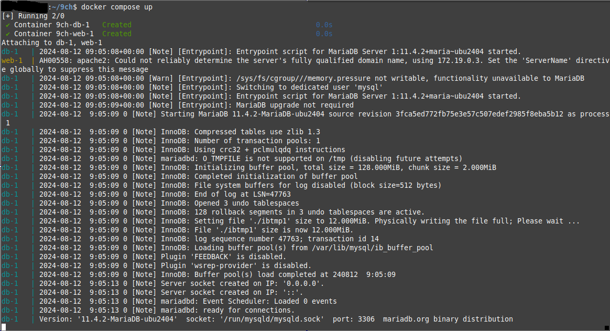The width and height of the screenshot is (610, 331).
Task: Click the '[Warn]' tag in the memory.pressure line
Action: pyautogui.click(x=161, y=78)
